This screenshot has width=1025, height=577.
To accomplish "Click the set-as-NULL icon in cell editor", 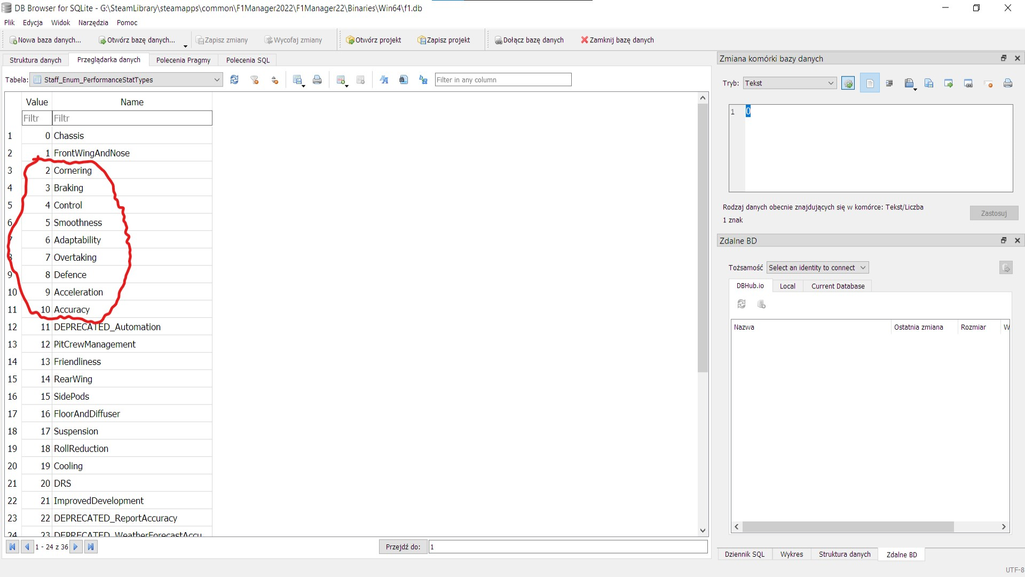I will coord(988,83).
